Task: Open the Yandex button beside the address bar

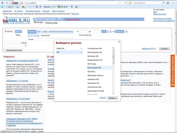Action: (x=15, y=3)
